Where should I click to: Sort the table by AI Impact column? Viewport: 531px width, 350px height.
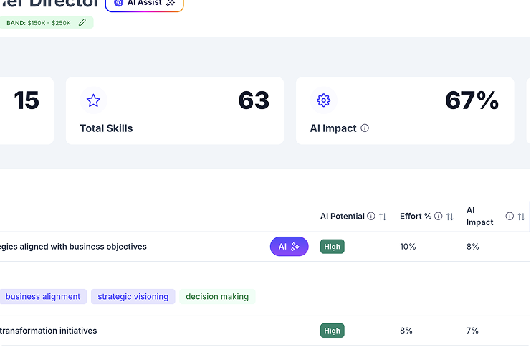pos(521,217)
